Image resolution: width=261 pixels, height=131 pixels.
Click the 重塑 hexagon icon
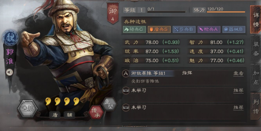pyautogui.click(x=109, y=104)
